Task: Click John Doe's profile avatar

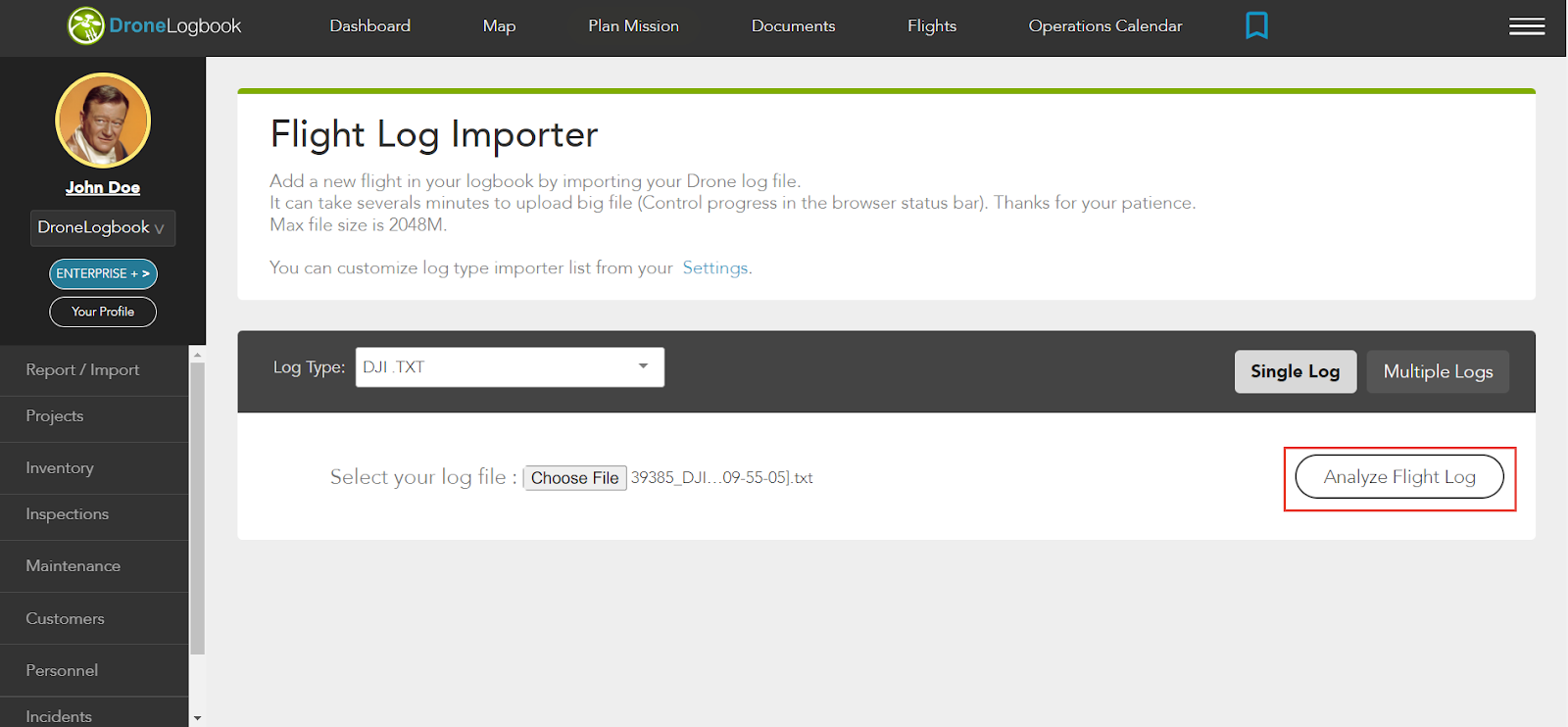Action: point(103,121)
